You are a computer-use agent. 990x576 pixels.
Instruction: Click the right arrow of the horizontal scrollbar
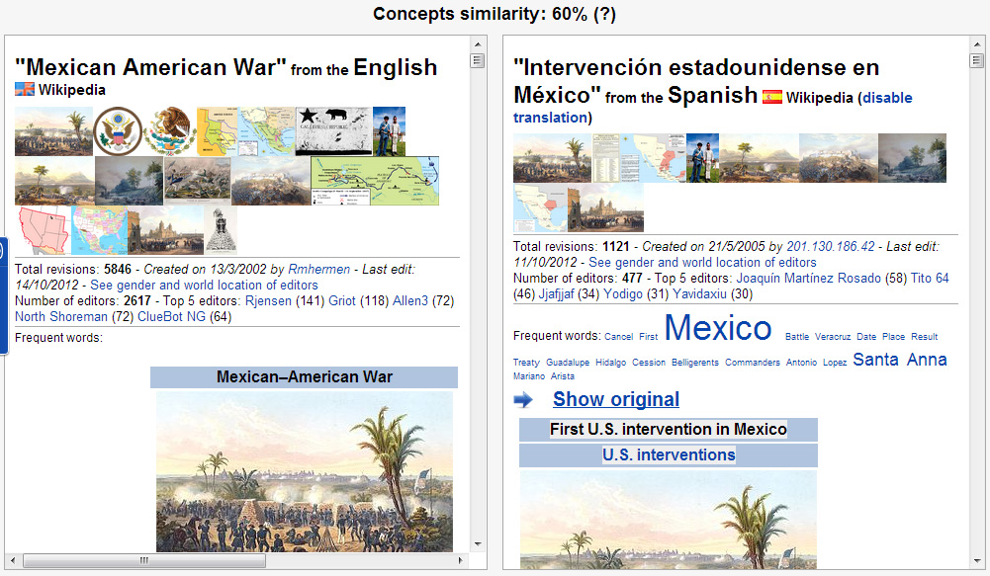[x=460, y=559]
